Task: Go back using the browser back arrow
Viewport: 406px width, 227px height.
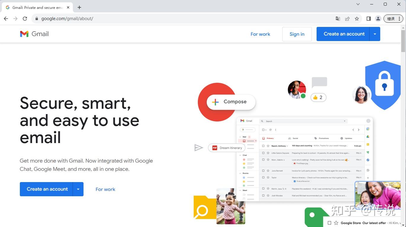Action: pos(6,19)
